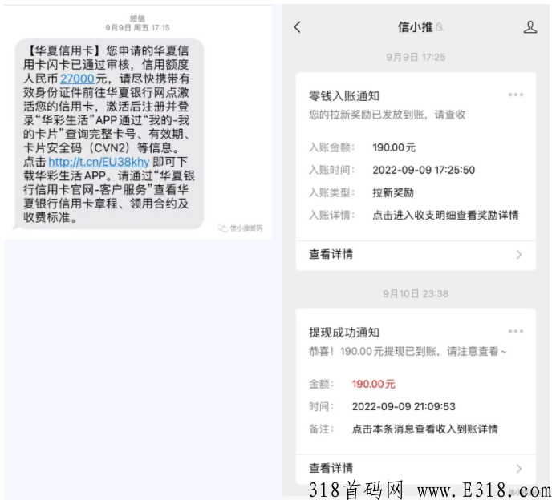Tap 您的拉新奖励已发放到账 subtitle

pos(388,115)
